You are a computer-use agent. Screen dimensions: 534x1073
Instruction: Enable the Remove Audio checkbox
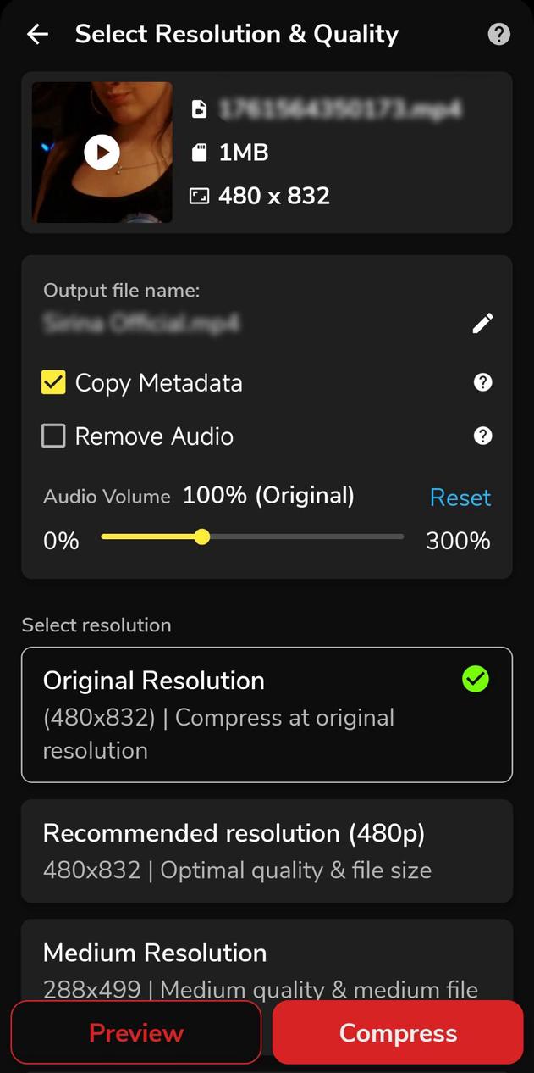click(53, 436)
